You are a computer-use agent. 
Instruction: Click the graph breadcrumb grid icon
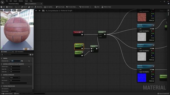click(x=44, y=11)
